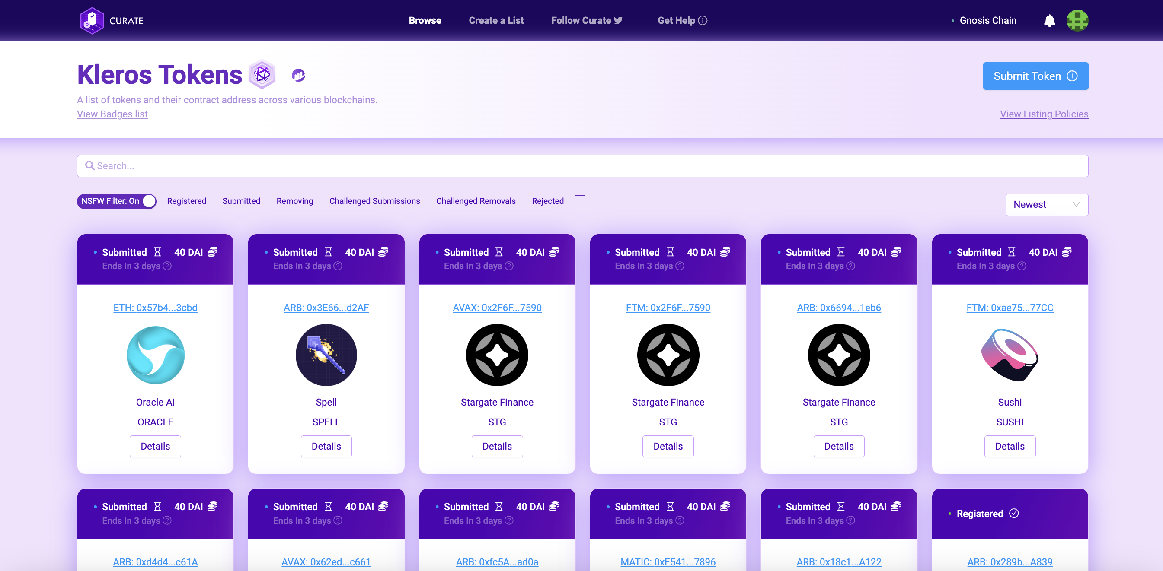
Task: Open the notifications bell
Action: 1049,21
